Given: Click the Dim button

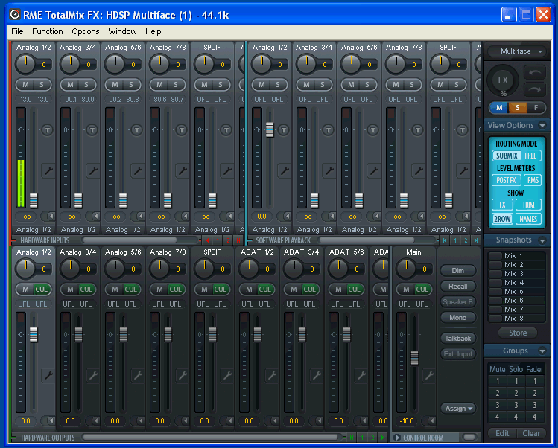Looking at the screenshot, I should (458, 271).
